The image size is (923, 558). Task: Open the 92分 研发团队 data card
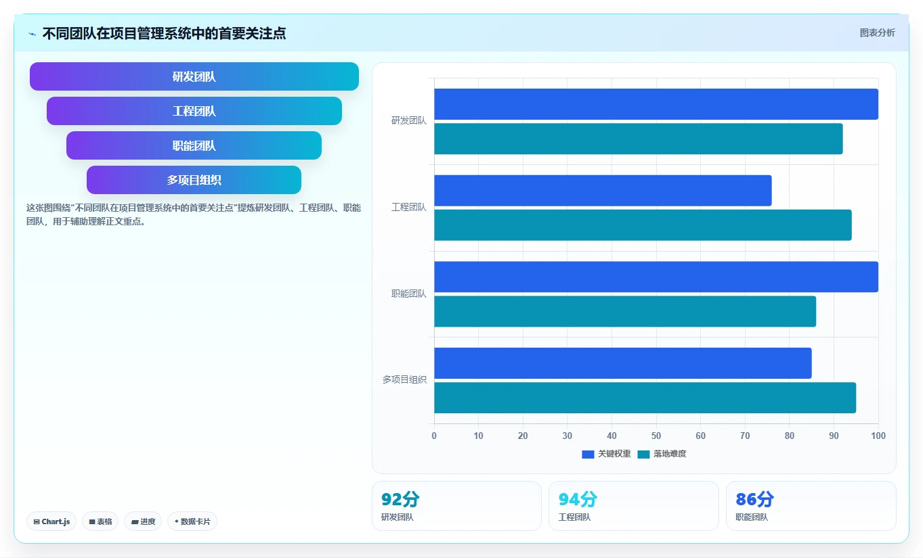456,506
